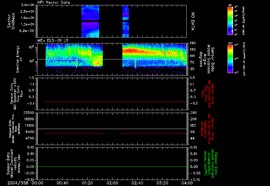Screen dimensions: 270x186
Task: Click the first red Scanner Pos telemetry segment
Action: tap(74, 133)
